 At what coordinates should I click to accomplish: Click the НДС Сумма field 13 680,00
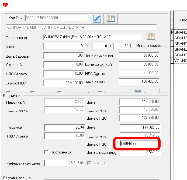point(140,110)
